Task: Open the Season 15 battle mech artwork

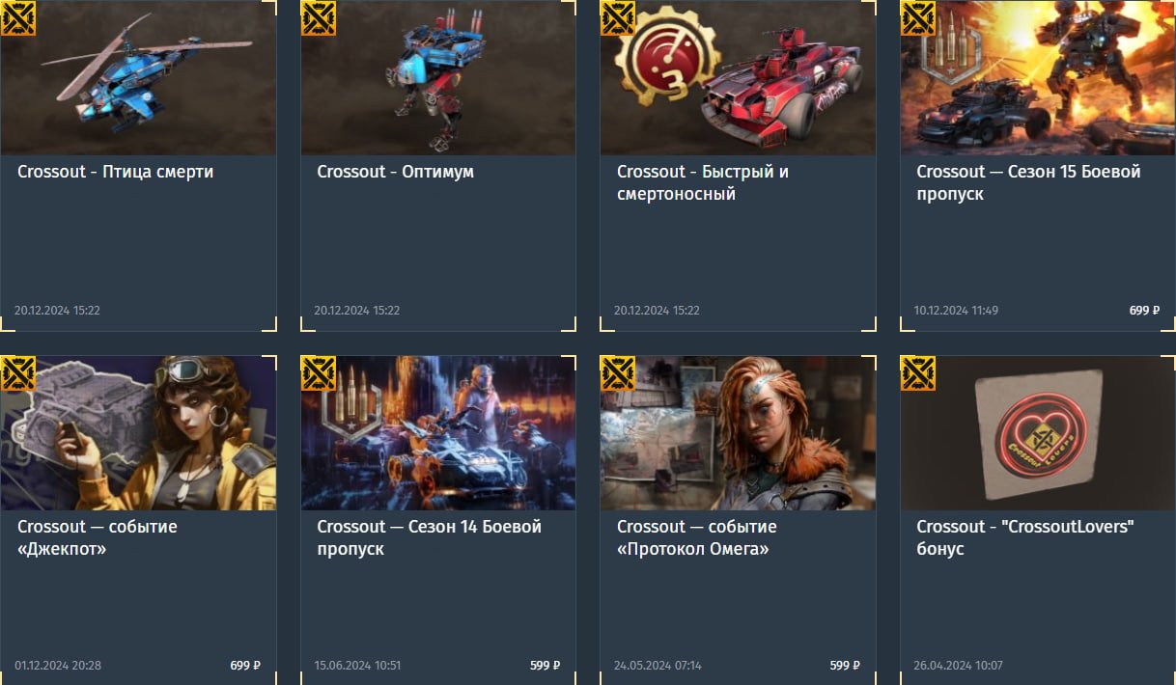Action: [1038, 77]
